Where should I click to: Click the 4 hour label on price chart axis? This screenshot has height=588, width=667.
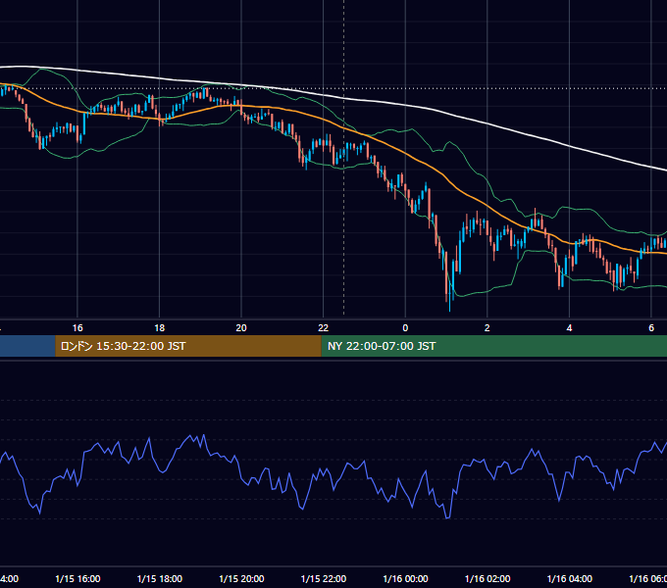click(x=569, y=327)
